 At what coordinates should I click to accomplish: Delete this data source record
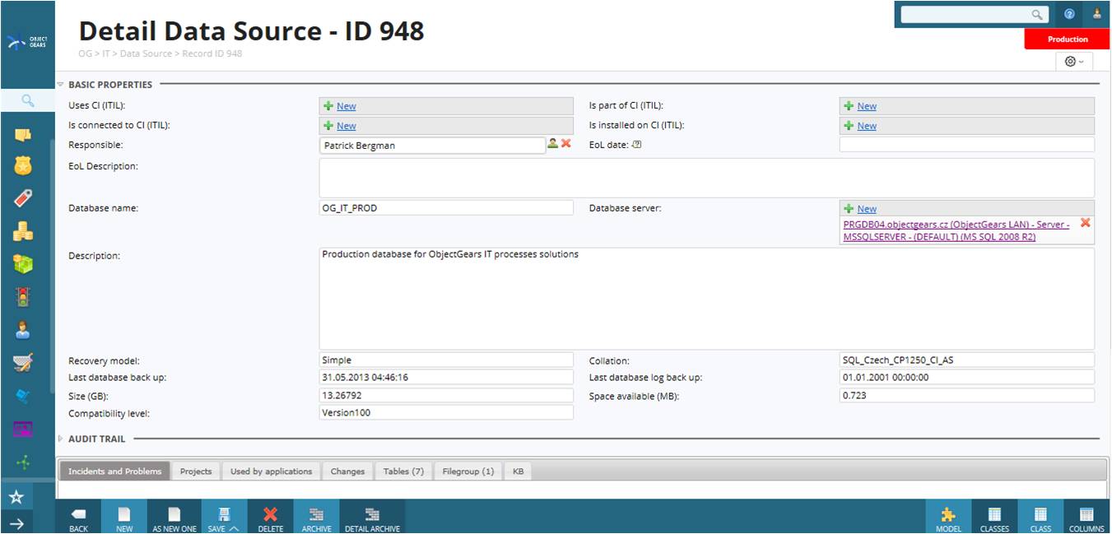click(270, 518)
